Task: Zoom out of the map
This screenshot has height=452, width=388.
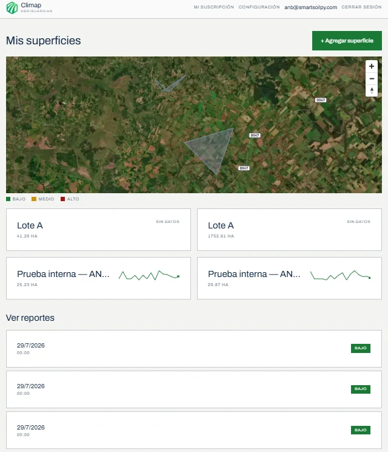Action: point(371,79)
